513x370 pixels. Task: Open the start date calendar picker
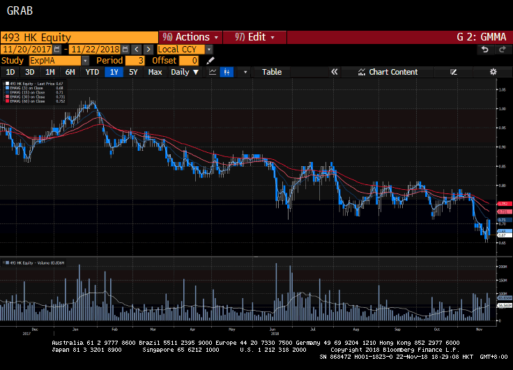pos(57,50)
